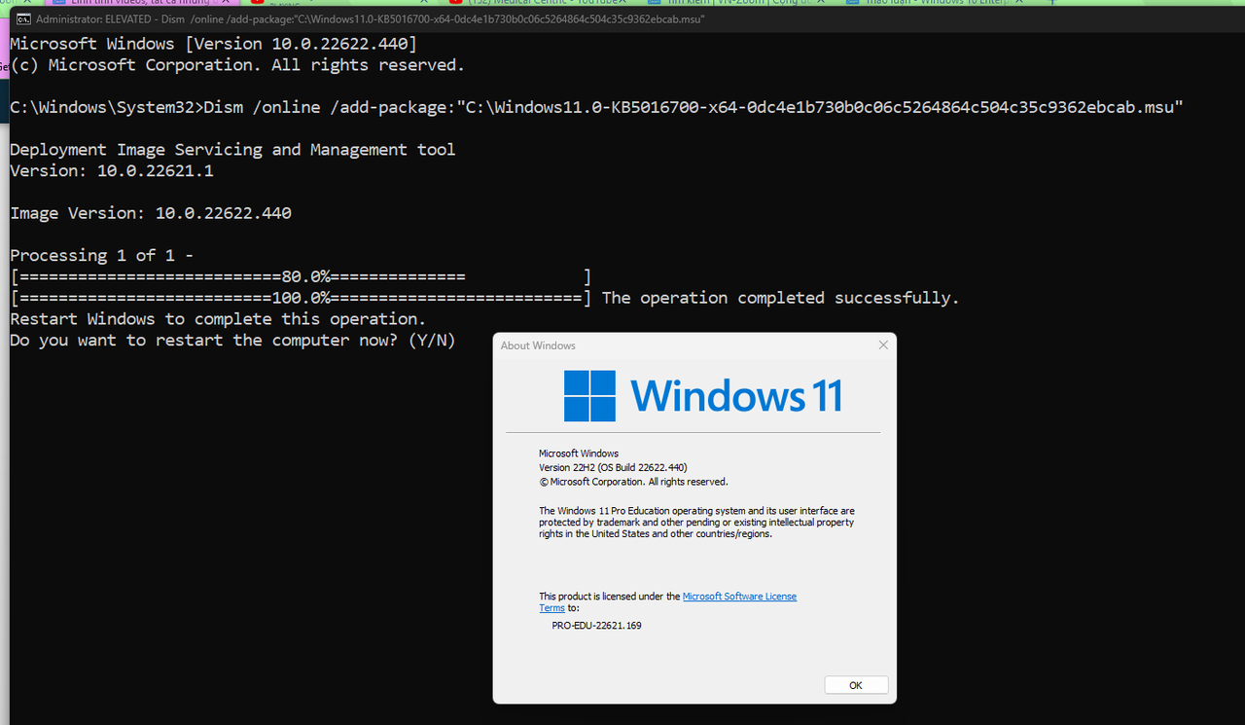1245x725 pixels.
Task: Click OK in the About Windows dialog
Action: [856, 685]
